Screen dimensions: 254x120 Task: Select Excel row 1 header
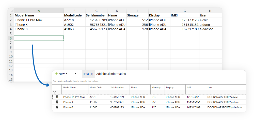(11, 15)
